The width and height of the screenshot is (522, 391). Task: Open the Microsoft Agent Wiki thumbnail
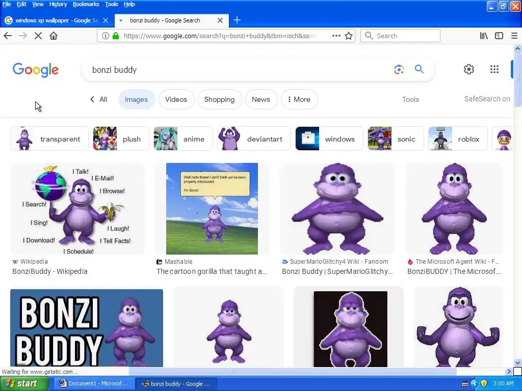tap(454, 209)
